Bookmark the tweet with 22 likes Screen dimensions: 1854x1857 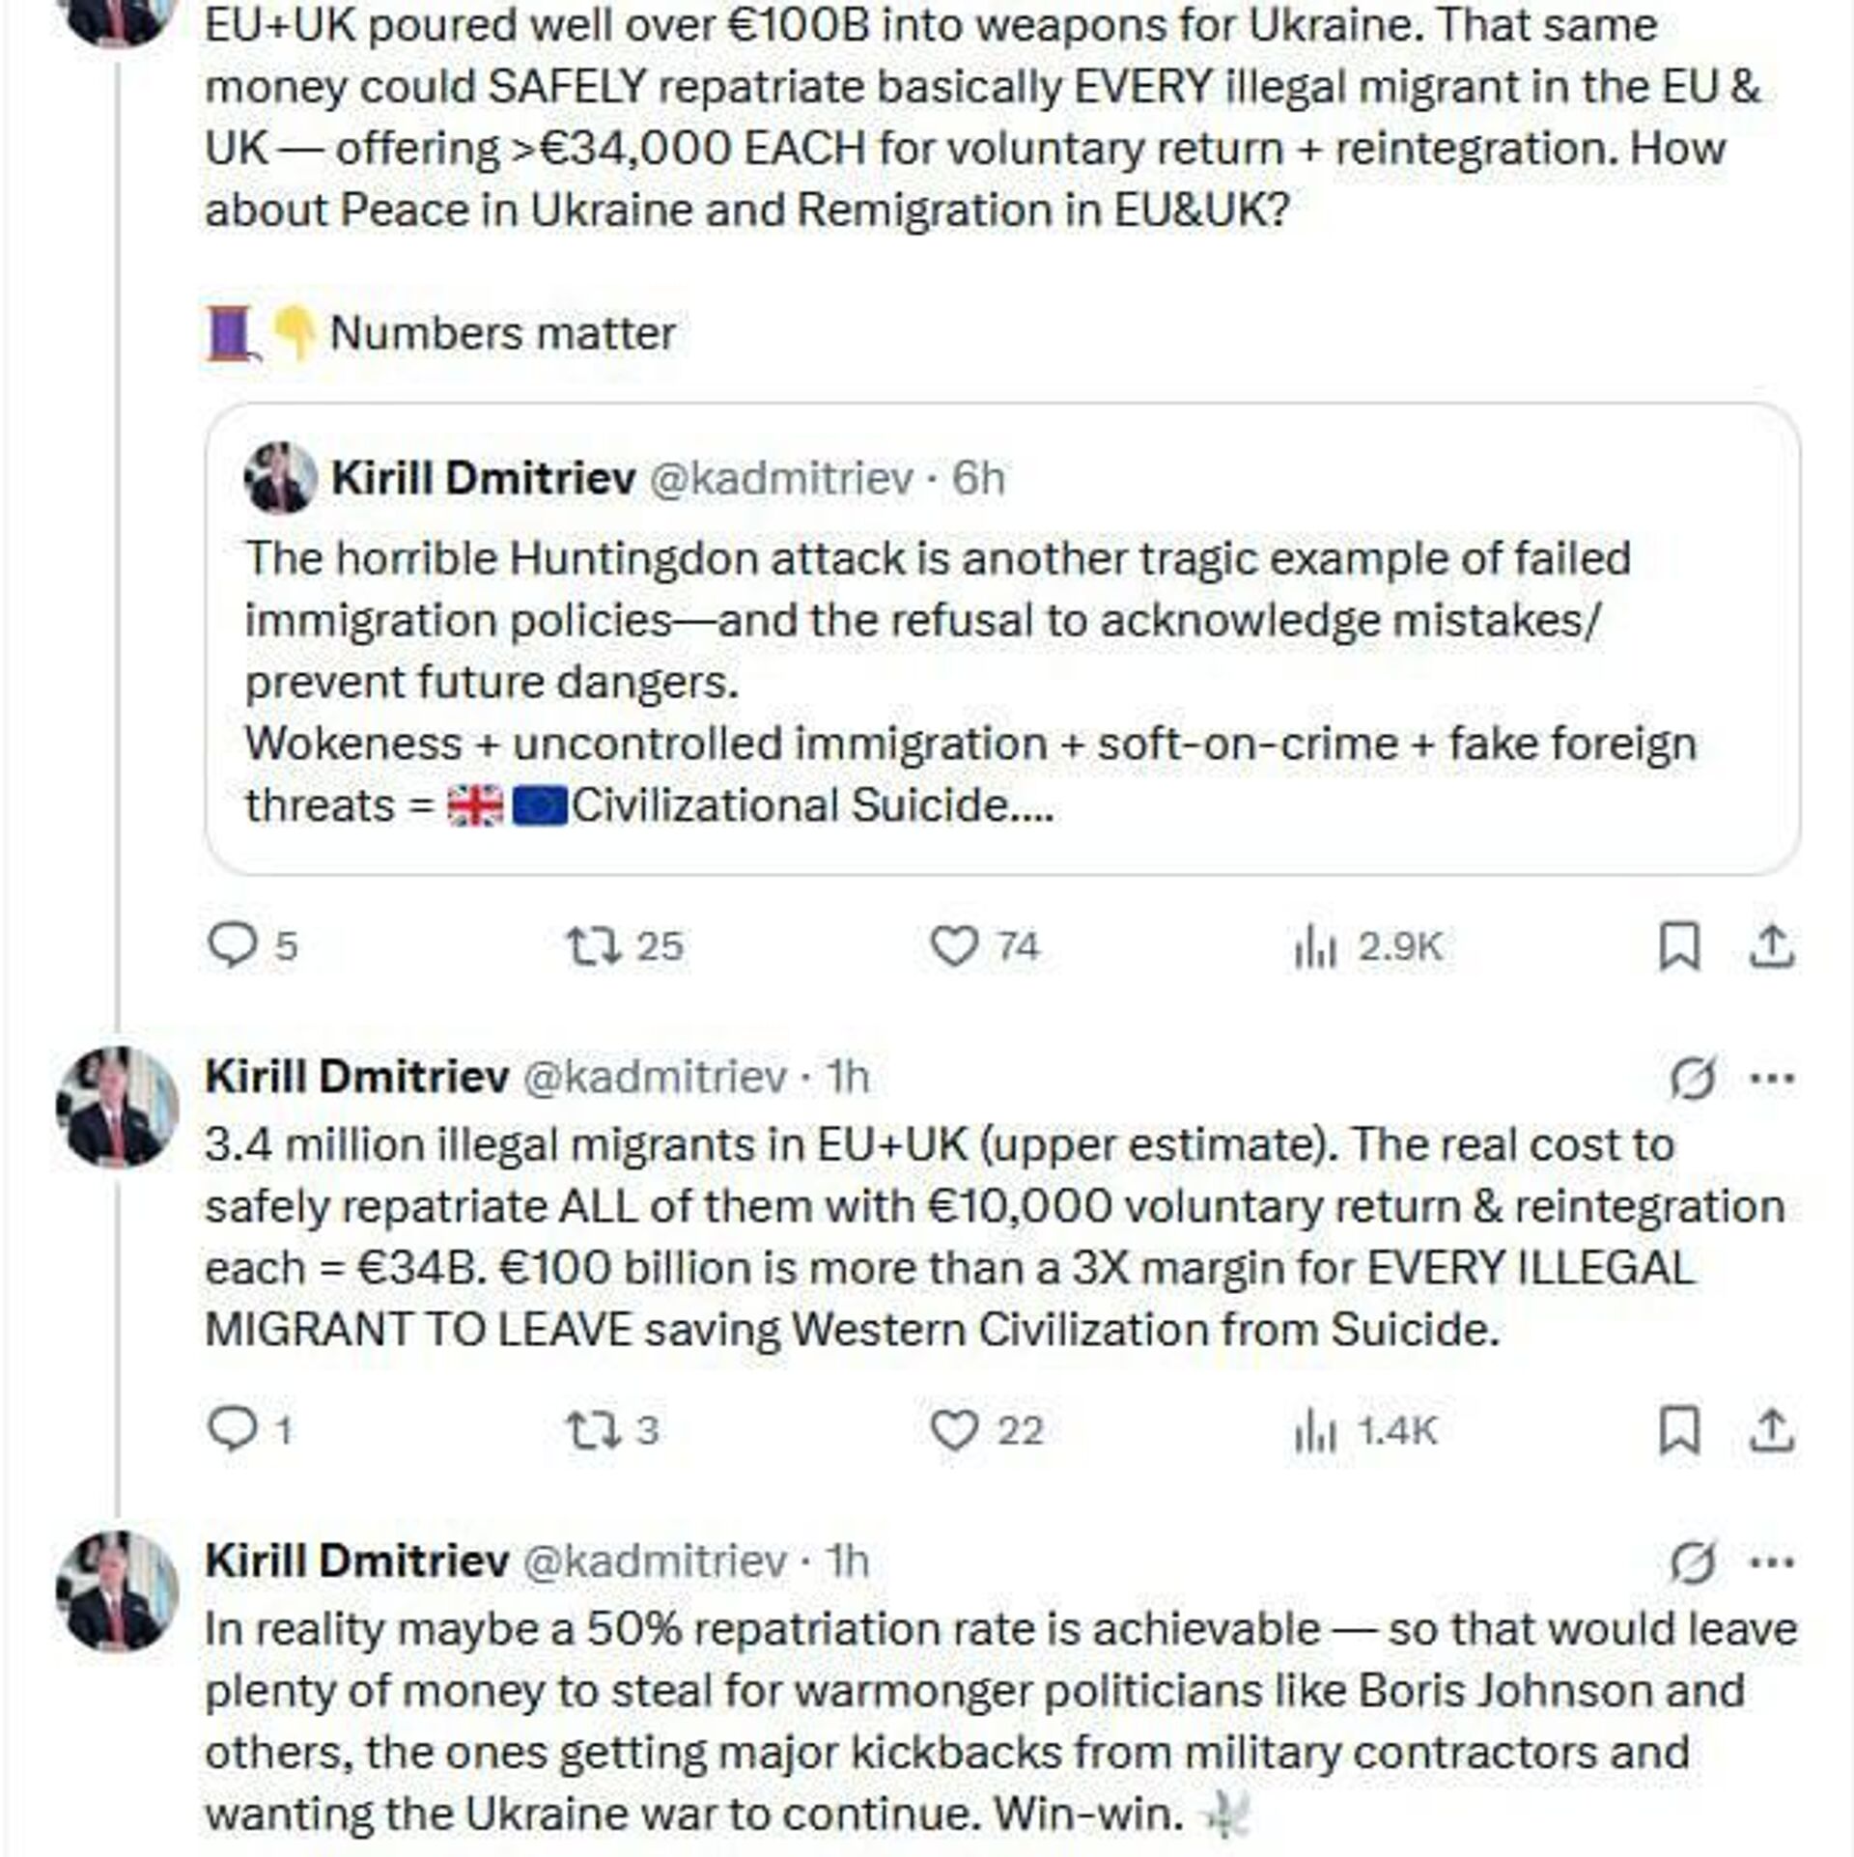1679,1431
